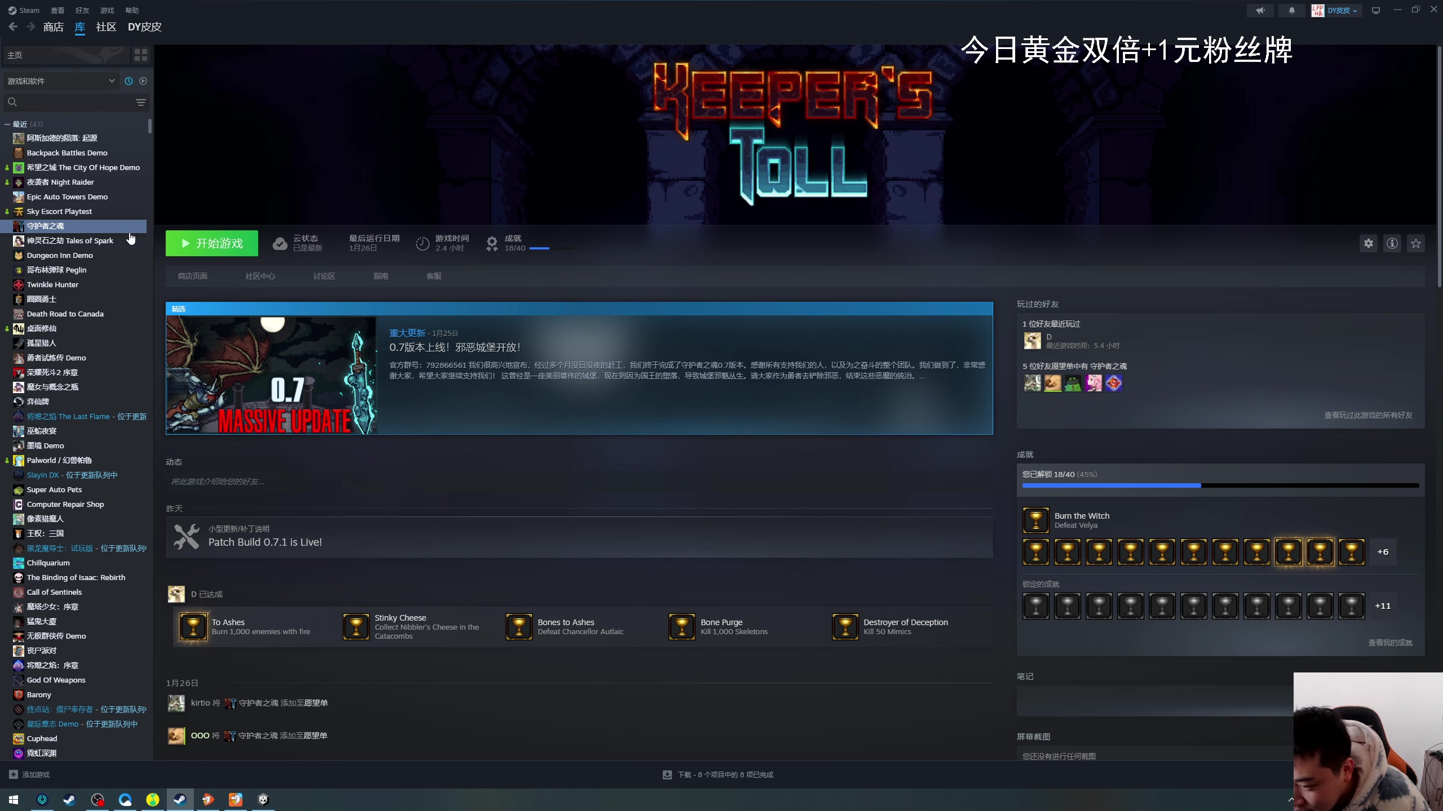Open the 指南 link
The width and height of the screenshot is (1443, 811).
coord(380,276)
